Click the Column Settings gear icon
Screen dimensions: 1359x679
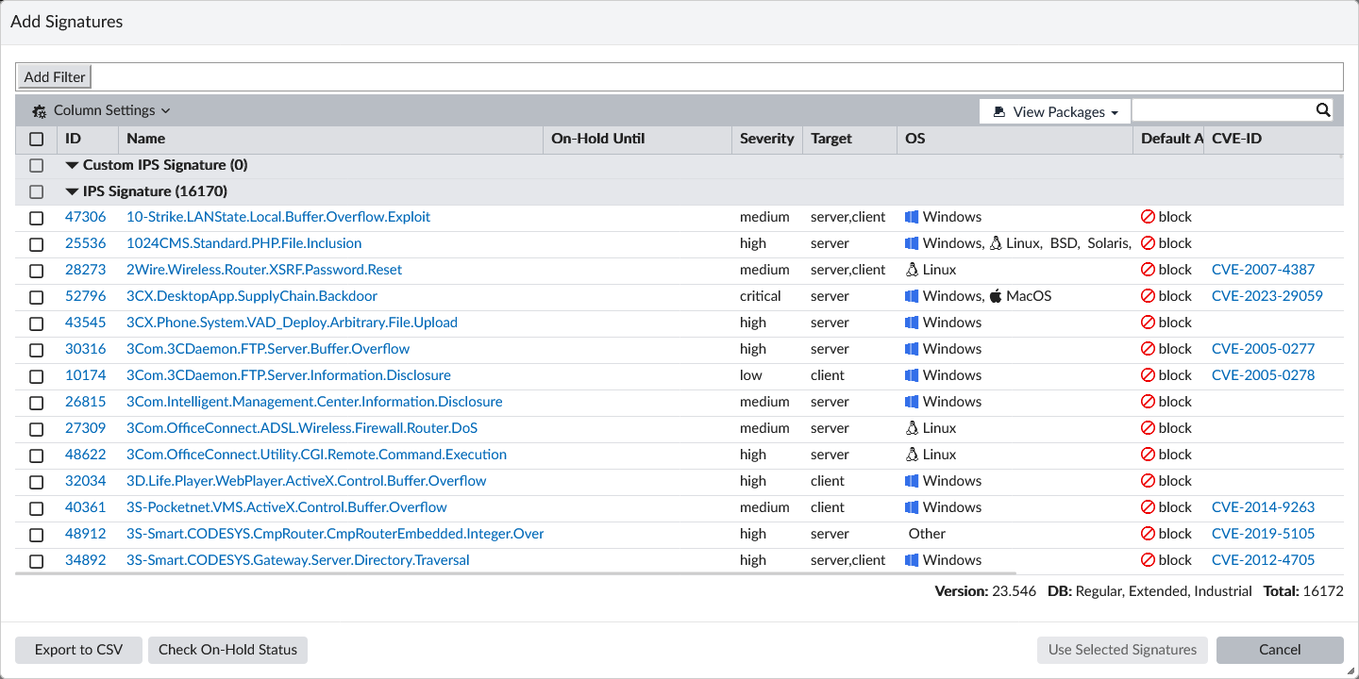click(38, 110)
